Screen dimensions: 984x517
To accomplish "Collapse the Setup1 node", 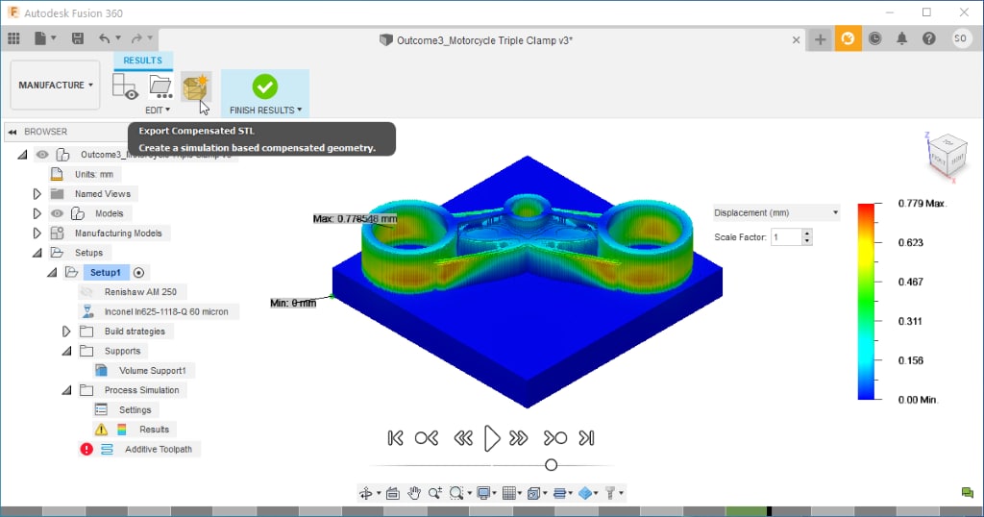I will [52, 272].
